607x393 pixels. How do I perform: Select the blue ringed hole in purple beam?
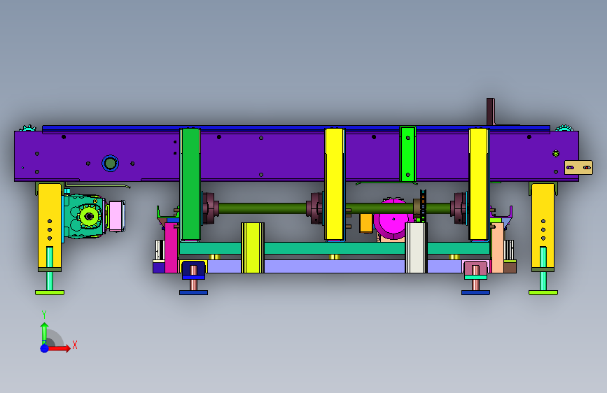tap(111, 163)
